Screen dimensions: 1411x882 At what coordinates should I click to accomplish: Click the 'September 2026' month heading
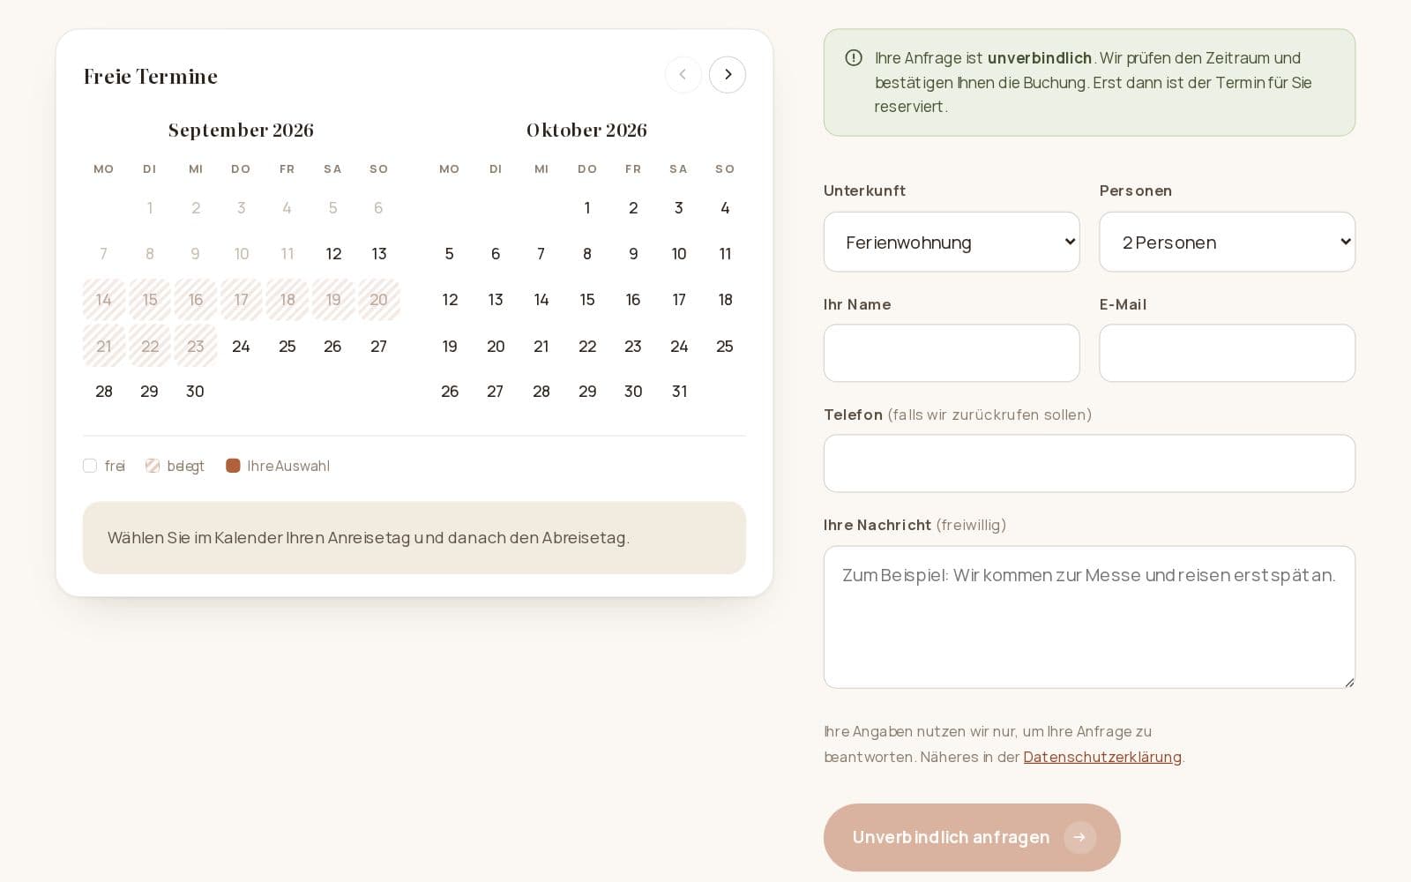click(241, 130)
